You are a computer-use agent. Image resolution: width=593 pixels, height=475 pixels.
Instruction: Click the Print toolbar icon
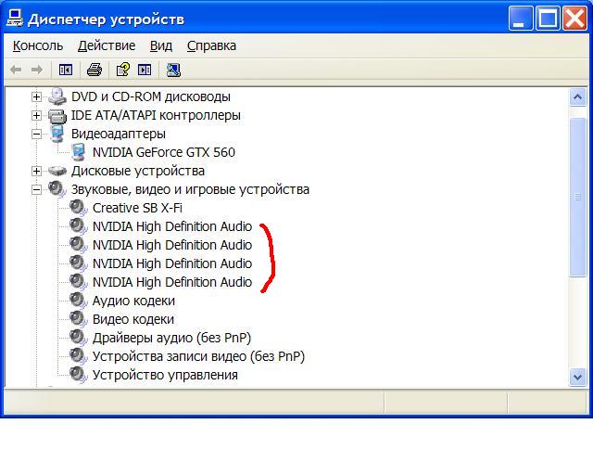(x=95, y=71)
